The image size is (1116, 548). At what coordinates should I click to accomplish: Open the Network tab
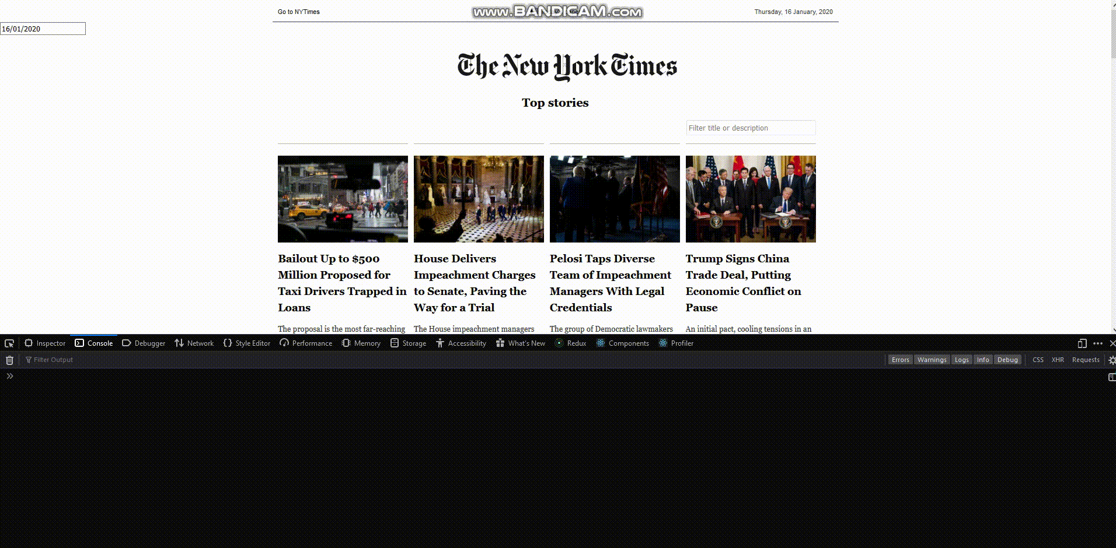click(x=194, y=343)
